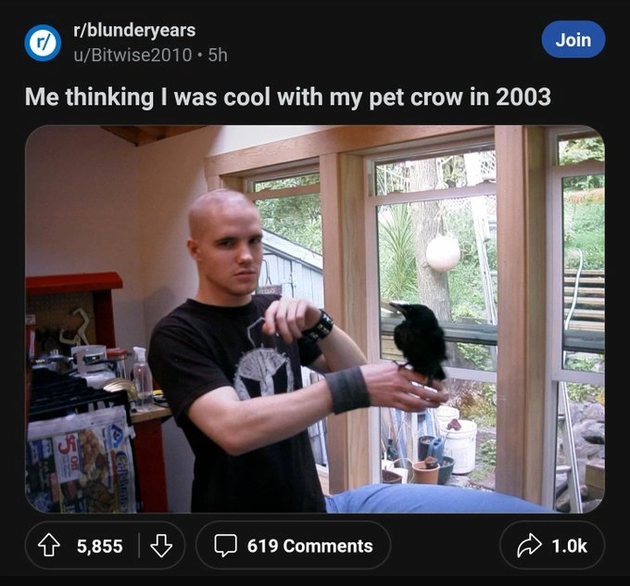Open the 619 Comments label
The height and width of the screenshot is (586, 630).
(x=309, y=546)
